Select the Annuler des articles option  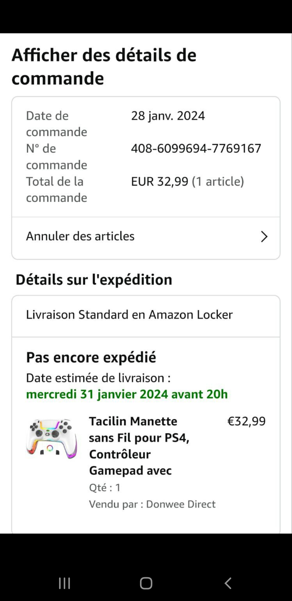click(80, 236)
